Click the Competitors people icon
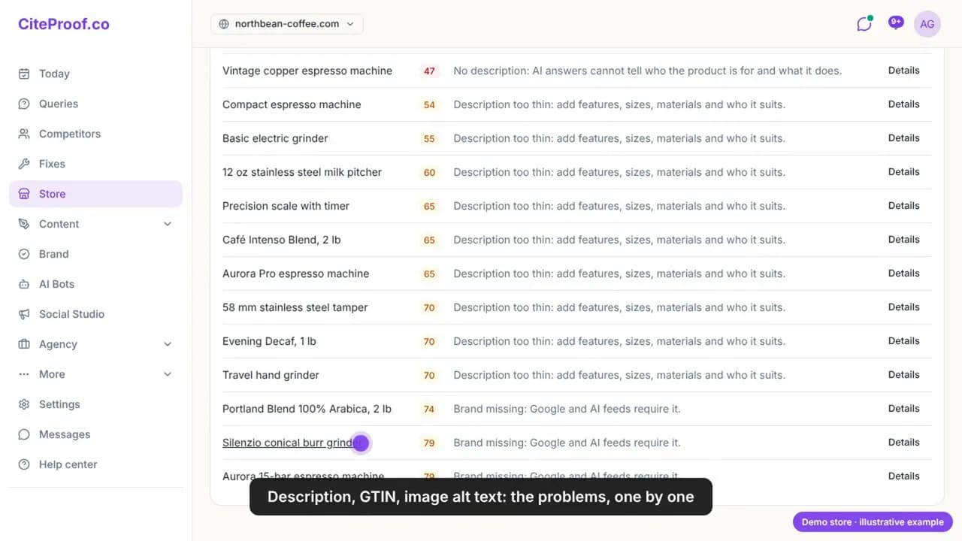This screenshot has height=541, width=962. click(24, 134)
